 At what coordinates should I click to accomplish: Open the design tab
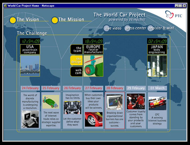(77, 61)
